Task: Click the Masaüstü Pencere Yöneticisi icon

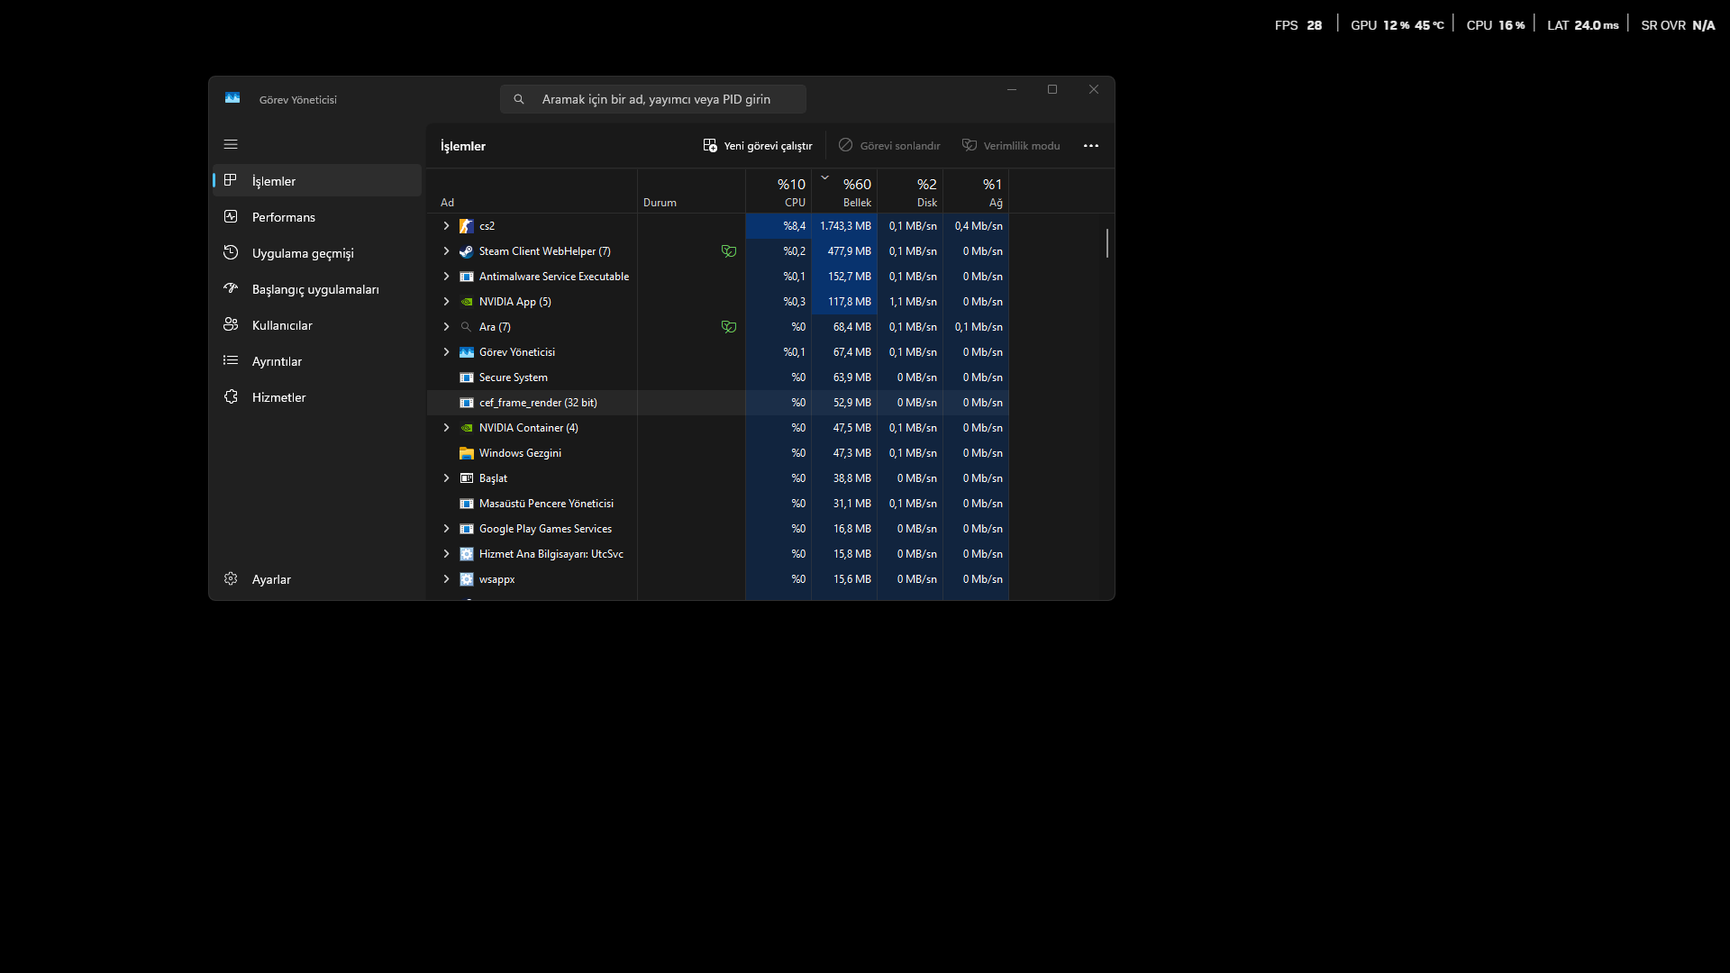Action: point(466,504)
